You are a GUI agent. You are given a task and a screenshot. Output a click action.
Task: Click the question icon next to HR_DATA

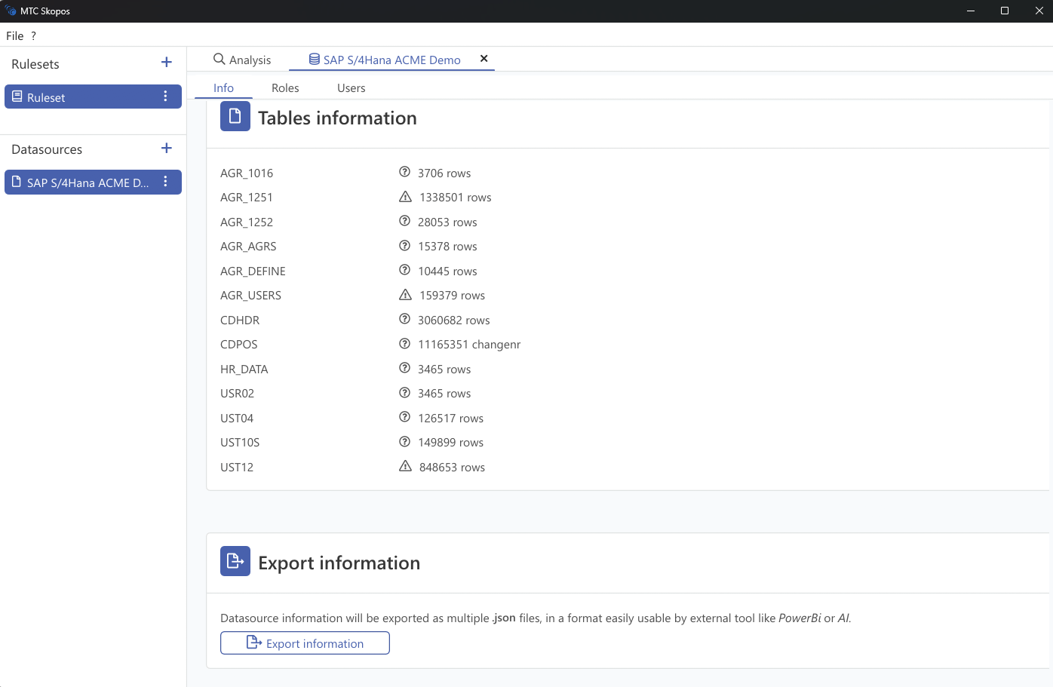point(404,368)
